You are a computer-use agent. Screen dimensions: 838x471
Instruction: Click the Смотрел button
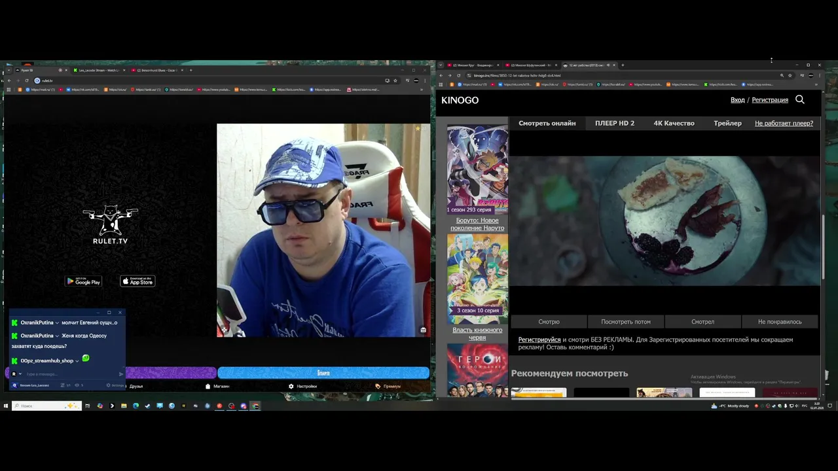click(x=702, y=321)
